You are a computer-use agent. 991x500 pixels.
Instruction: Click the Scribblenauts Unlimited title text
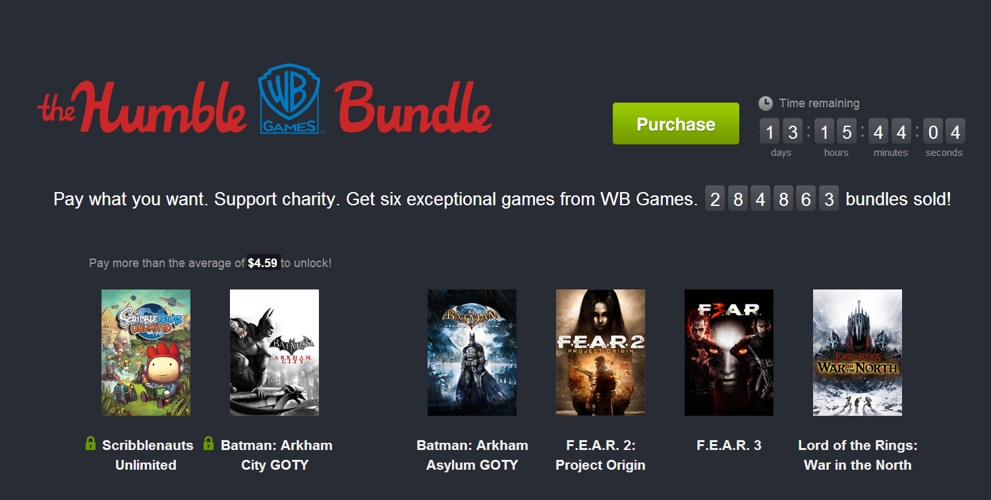(148, 455)
